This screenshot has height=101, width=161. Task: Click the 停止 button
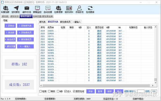(119, 91)
